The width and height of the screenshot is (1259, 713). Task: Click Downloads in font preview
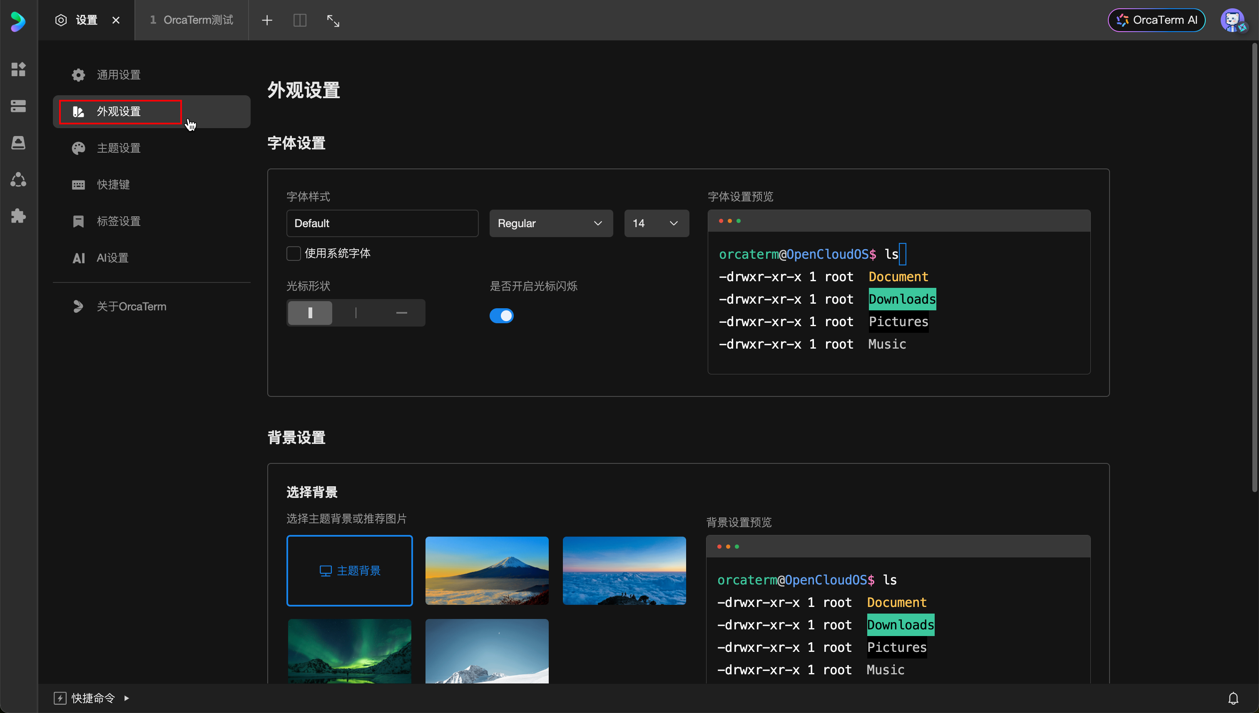pos(902,299)
